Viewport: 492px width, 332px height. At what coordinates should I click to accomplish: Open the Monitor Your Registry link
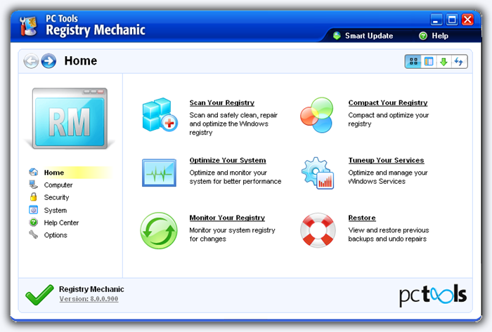point(227,218)
